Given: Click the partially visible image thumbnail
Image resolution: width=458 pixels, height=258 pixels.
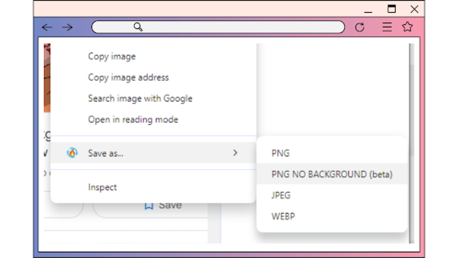Looking at the screenshot, I should (47, 78).
